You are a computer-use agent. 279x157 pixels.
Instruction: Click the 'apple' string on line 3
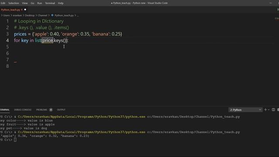tap(41, 34)
